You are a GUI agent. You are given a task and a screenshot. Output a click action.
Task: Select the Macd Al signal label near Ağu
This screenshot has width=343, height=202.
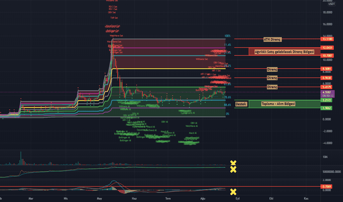click(193, 133)
